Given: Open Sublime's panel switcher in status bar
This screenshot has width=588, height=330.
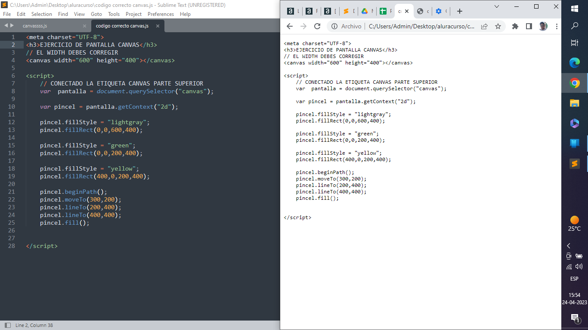Looking at the screenshot, I should point(7,325).
